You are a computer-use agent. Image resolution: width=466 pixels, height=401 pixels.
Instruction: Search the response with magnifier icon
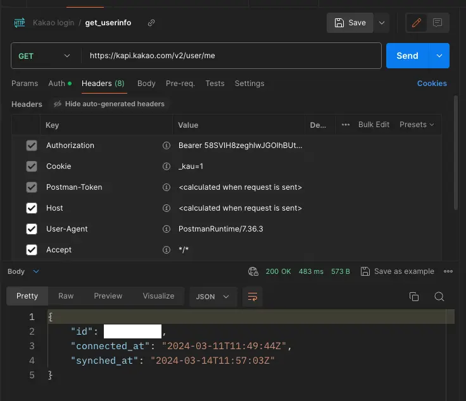[x=439, y=297]
